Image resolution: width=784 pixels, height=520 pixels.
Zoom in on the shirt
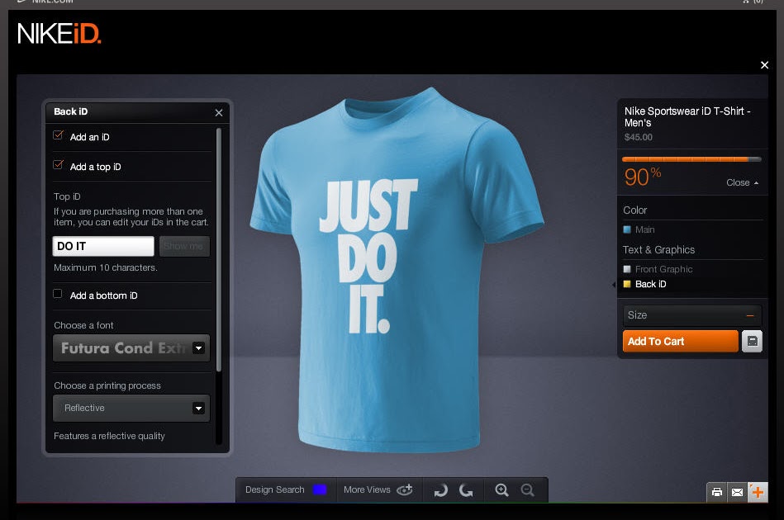[x=501, y=490]
